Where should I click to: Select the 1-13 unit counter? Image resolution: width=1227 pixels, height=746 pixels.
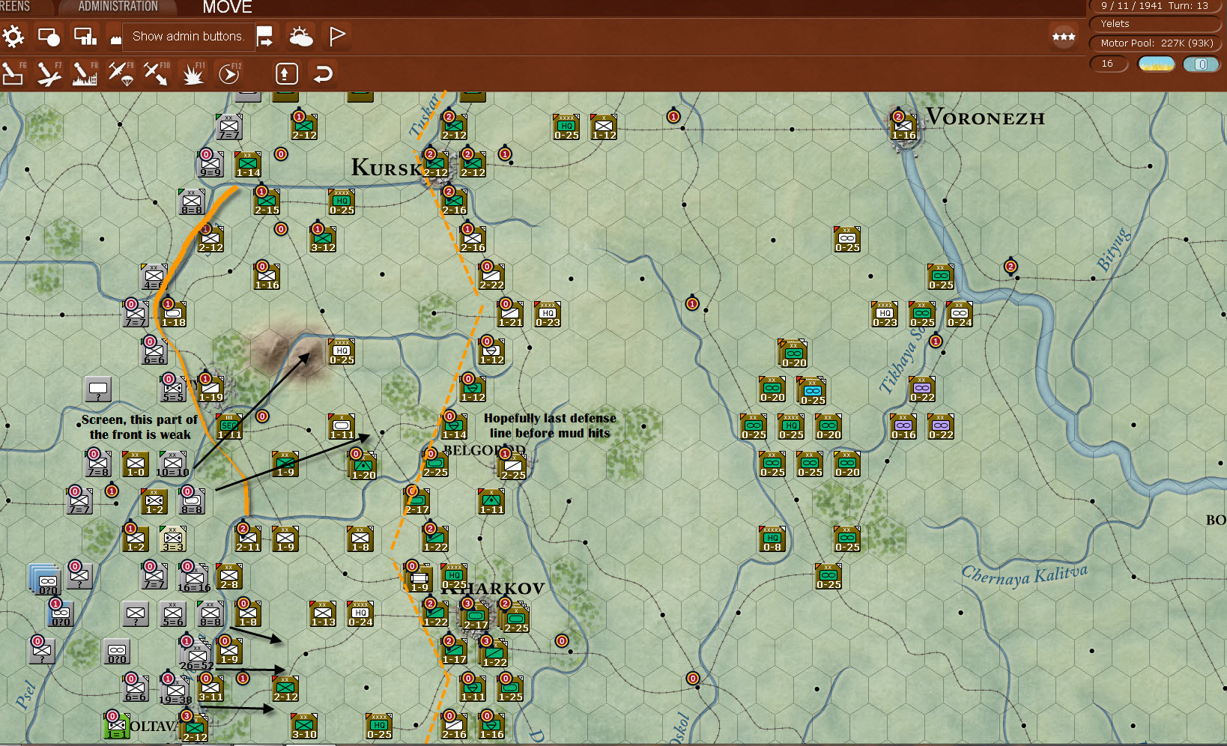coord(323,614)
